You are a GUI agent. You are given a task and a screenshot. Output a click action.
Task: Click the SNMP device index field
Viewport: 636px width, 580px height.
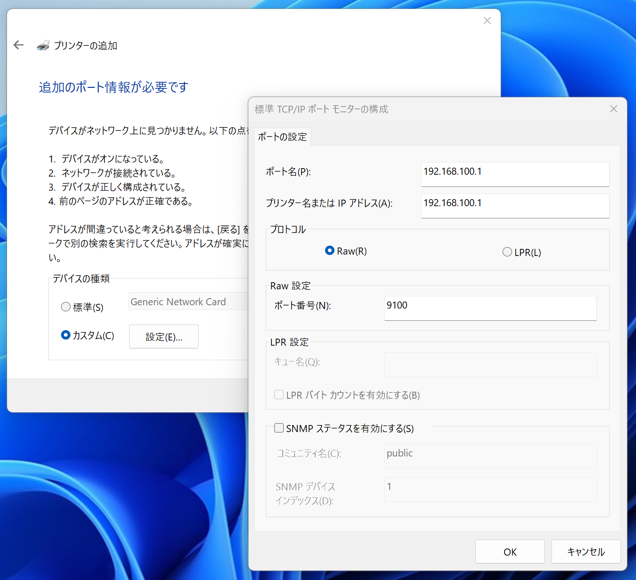490,489
